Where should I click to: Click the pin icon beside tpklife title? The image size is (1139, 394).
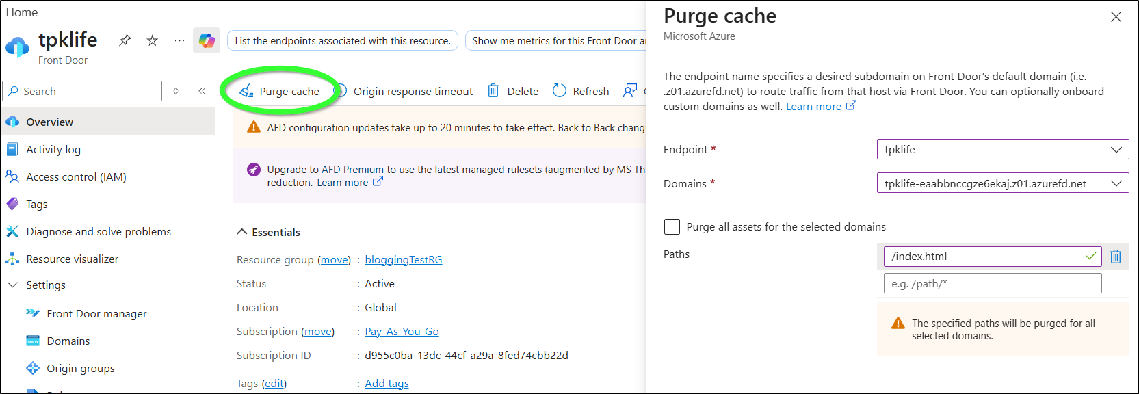point(125,41)
